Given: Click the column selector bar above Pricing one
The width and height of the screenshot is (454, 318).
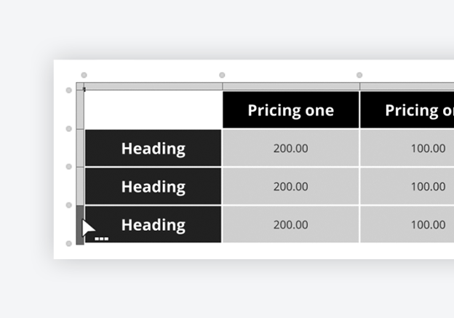Looking at the screenshot, I should [290, 86].
